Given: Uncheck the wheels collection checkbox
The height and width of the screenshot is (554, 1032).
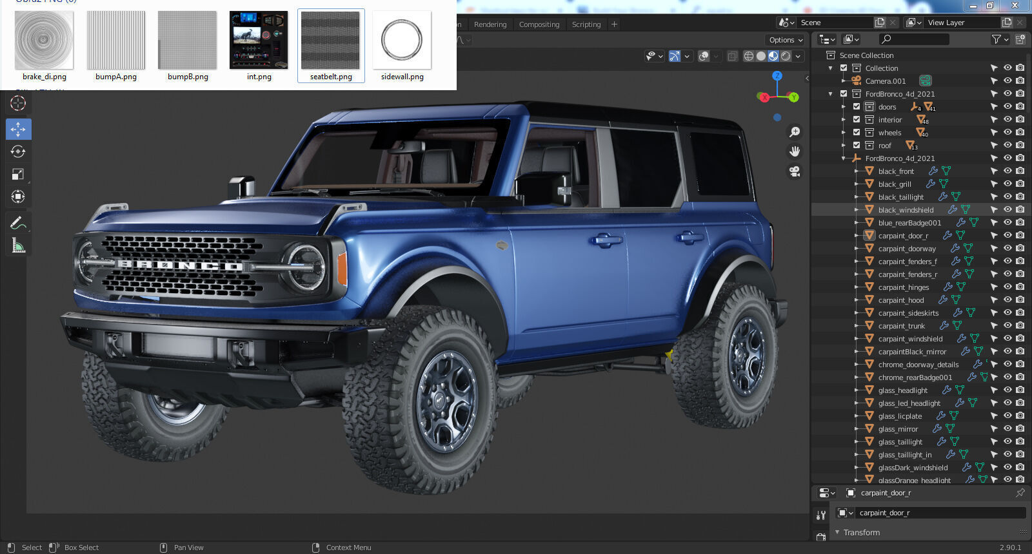Looking at the screenshot, I should (857, 133).
